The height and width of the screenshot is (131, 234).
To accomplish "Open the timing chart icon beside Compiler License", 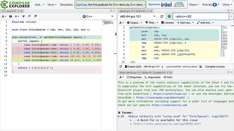I will (x=201, y=67).
